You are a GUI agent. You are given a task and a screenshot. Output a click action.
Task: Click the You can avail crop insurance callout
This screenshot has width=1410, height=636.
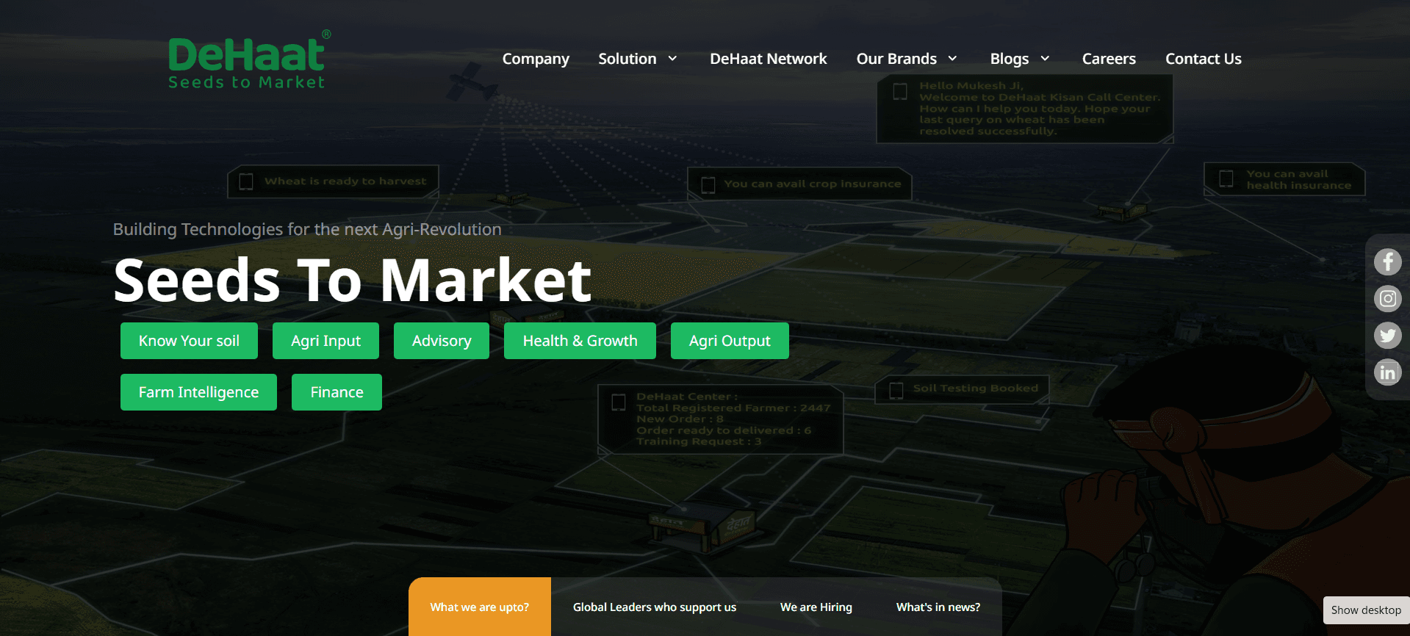(799, 184)
